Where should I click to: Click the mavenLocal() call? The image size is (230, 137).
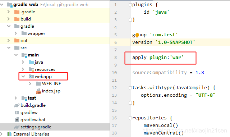click(161, 125)
